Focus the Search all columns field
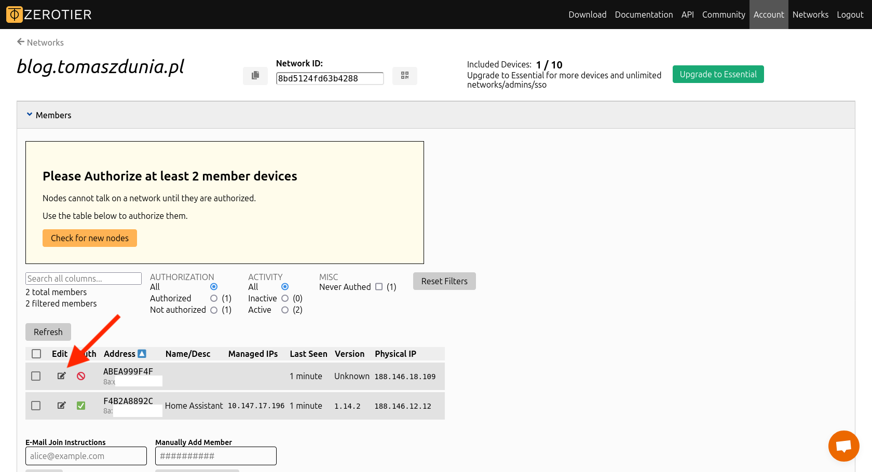The image size is (872, 472). click(83, 279)
